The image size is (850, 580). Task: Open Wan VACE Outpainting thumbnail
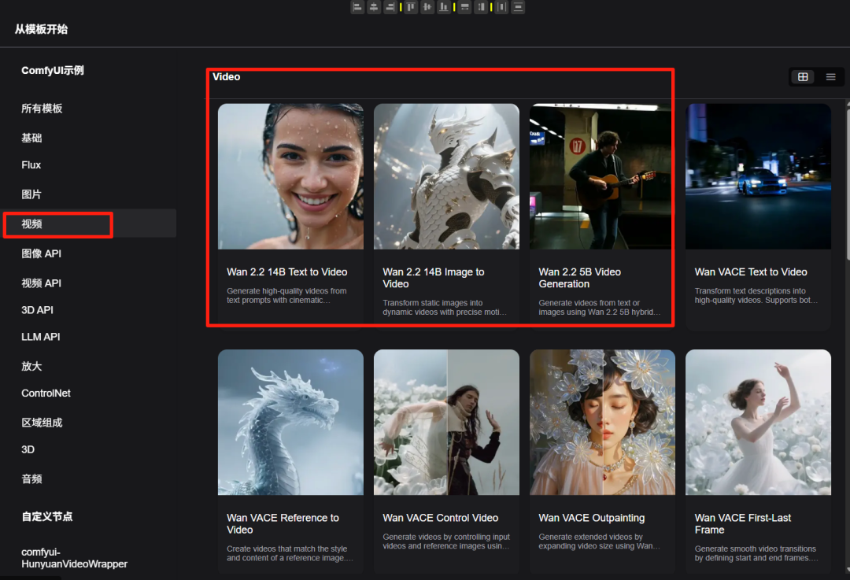[602, 423]
